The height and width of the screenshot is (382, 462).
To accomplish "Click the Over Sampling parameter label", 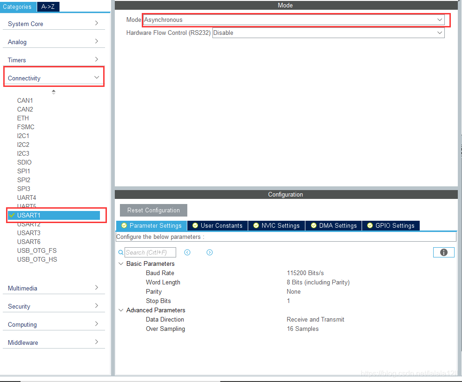I will click(165, 329).
